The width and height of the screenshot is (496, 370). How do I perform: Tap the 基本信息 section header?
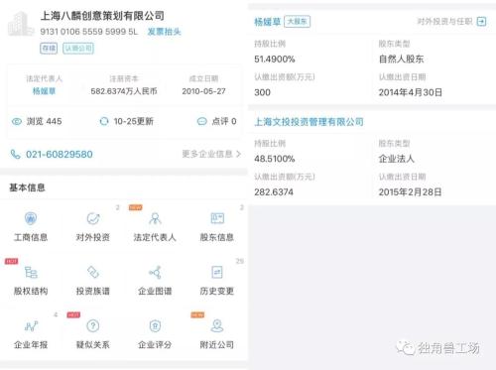[27, 187]
